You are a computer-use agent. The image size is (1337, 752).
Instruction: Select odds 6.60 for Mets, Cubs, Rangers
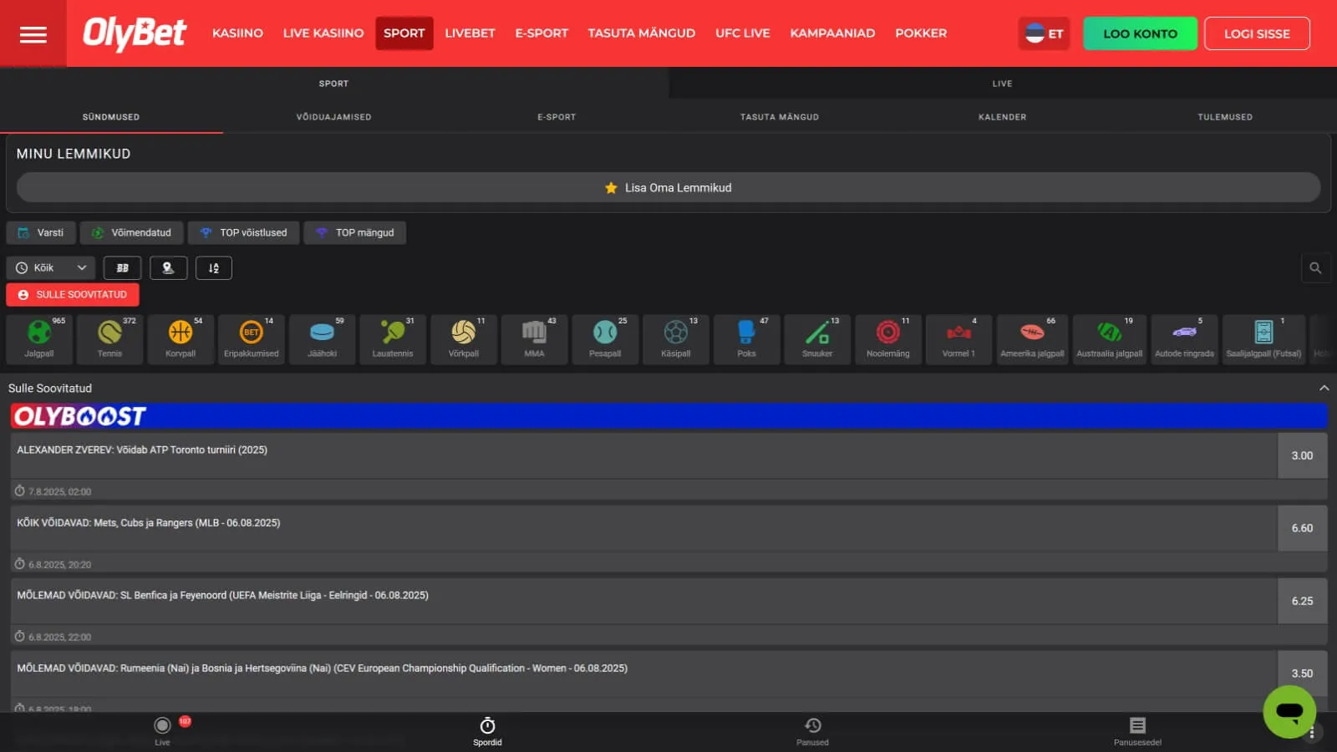pos(1302,528)
